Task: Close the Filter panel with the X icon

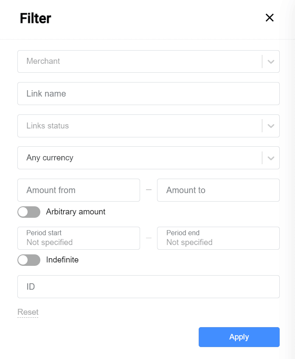Action: pos(270,18)
